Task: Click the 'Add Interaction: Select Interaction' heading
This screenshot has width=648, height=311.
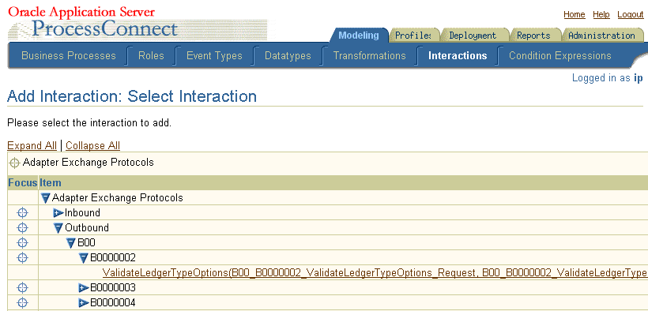Action: click(132, 96)
